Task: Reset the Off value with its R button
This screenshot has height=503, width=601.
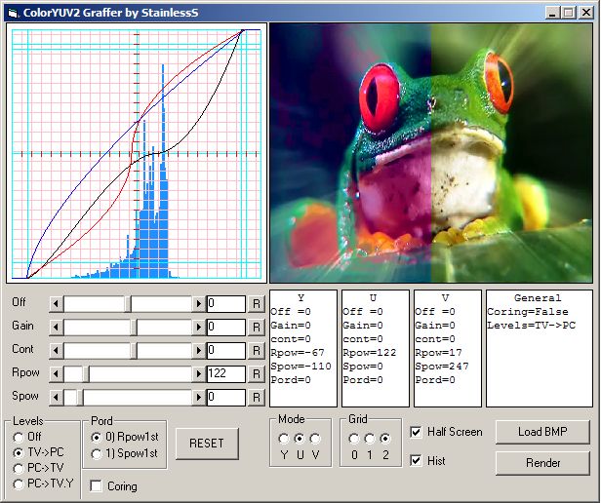Action: click(x=256, y=304)
